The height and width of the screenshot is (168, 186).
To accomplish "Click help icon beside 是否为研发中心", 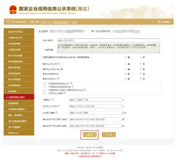I will coord(59,79).
